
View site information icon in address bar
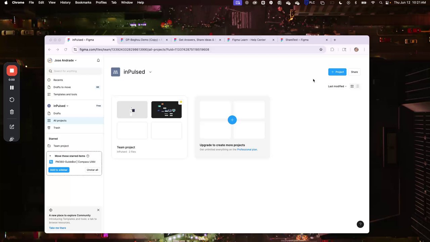pyautogui.click(x=75, y=49)
